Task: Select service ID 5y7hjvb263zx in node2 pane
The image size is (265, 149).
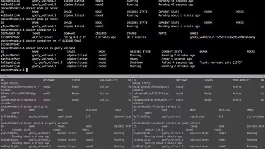Action: click(x=9, y=117)
